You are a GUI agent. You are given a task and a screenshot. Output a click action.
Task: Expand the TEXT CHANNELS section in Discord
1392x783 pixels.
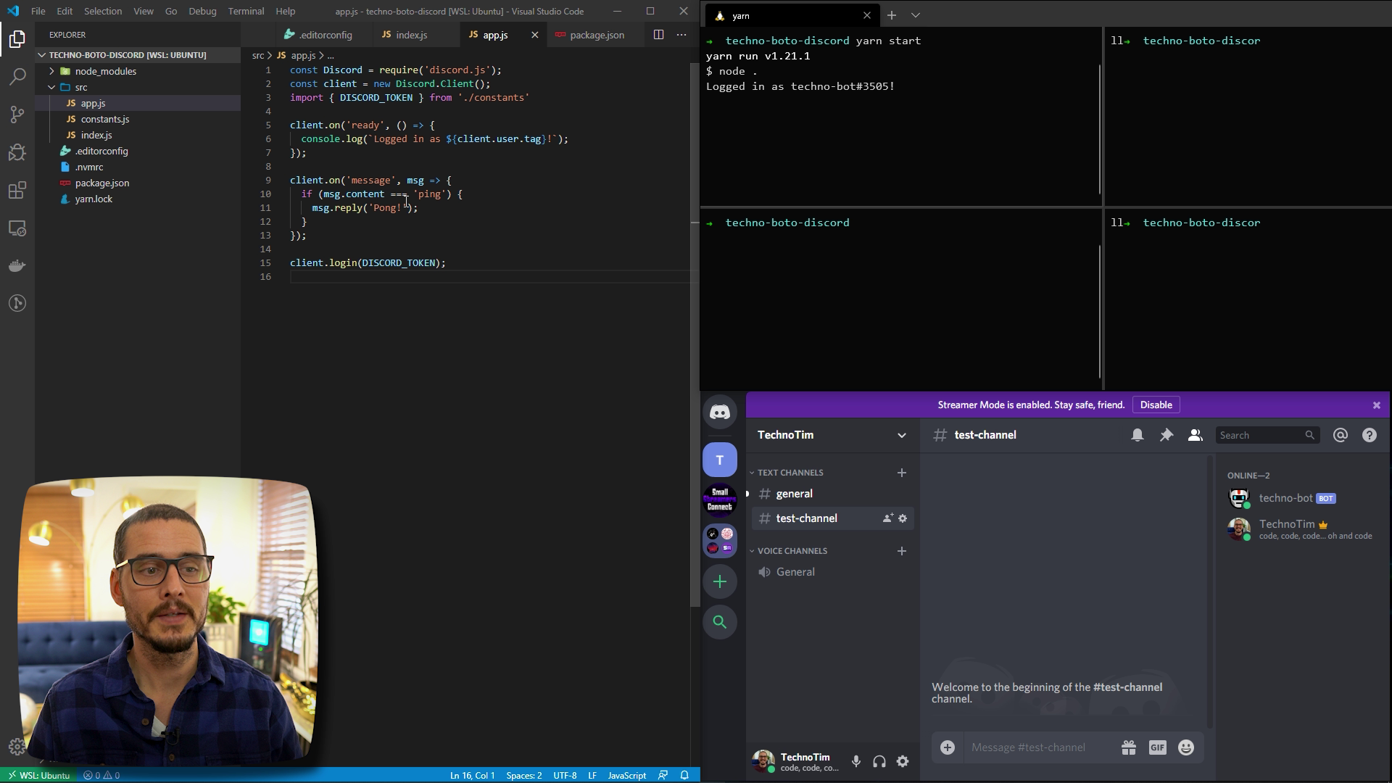789,471
